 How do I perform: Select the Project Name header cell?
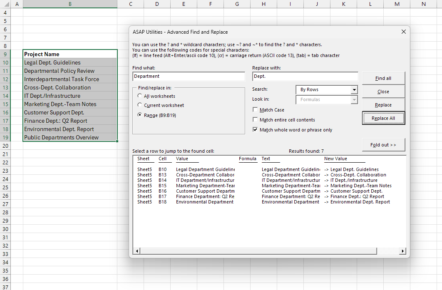(70, 54)
